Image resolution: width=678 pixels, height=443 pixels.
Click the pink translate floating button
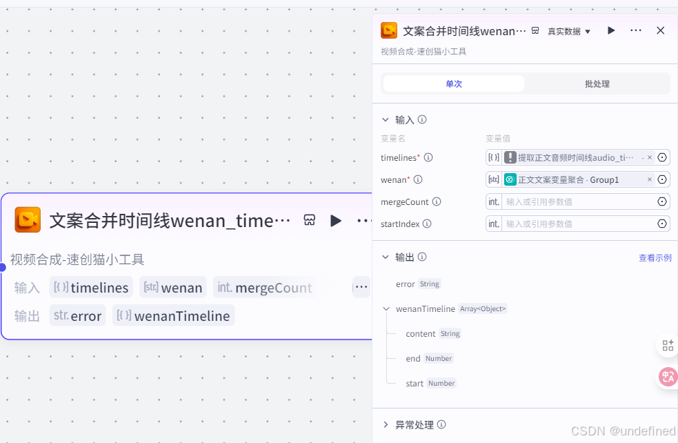pos(668,377)
